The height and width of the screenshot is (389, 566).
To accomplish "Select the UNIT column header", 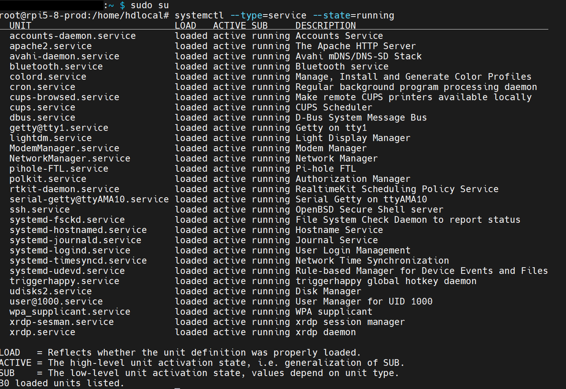I will pos(20,25).
